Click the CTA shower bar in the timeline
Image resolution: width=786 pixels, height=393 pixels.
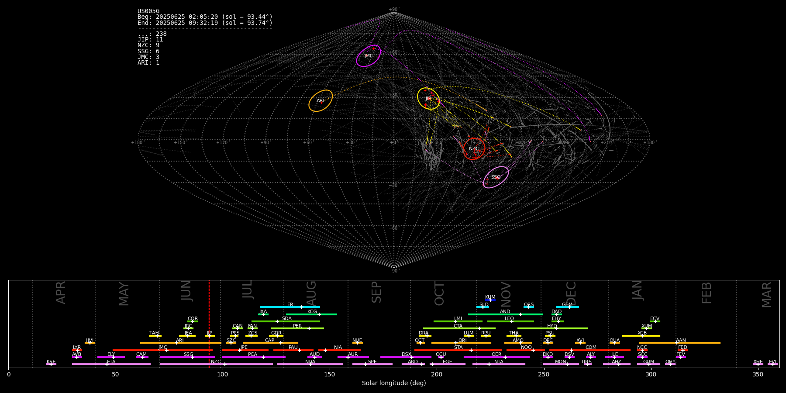pos(459,328)
